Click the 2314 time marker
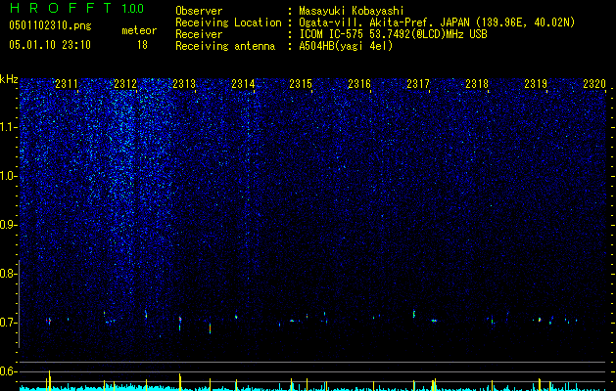Viewport: 616px width, 391px height. [x=243, y=84]
